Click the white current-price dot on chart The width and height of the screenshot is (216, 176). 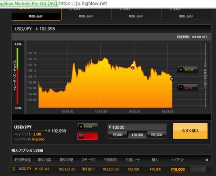pos(172,79)
